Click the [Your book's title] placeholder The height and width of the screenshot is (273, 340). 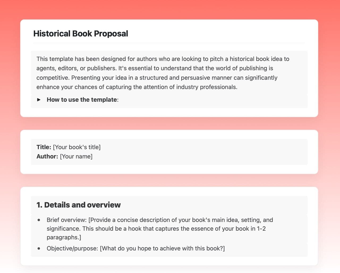point(77,147)
